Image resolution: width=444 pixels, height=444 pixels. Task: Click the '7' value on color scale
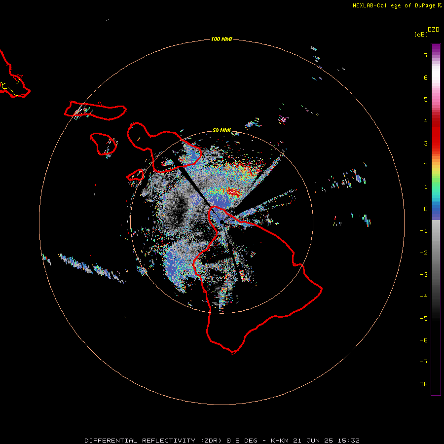click(426, 55)
